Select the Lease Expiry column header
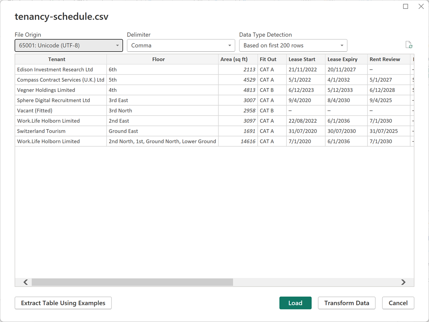 pyautogui.click(x=346, y=59)
